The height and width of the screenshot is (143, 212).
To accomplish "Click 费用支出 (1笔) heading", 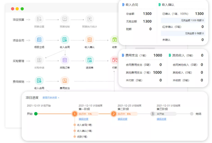I will tap(136, 55).
